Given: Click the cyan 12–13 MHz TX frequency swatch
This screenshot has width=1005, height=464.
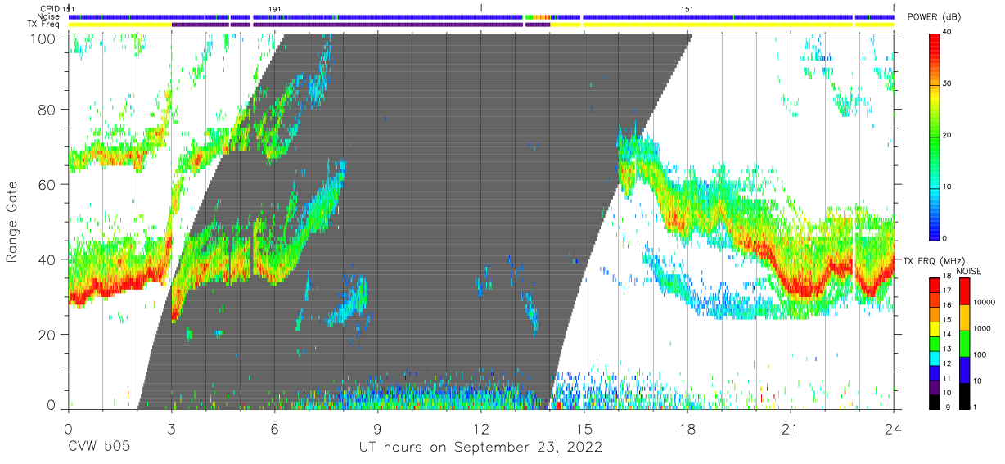Looking at the screenshot, I should click(x=935, y=358).
